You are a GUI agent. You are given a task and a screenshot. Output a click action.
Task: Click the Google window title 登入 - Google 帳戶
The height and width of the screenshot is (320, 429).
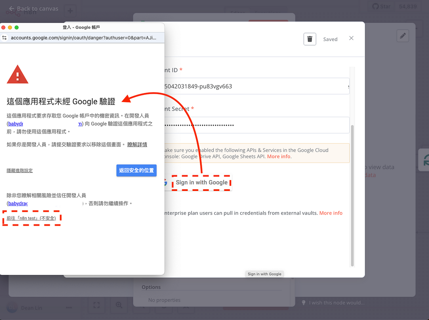[x=81, y=27]
